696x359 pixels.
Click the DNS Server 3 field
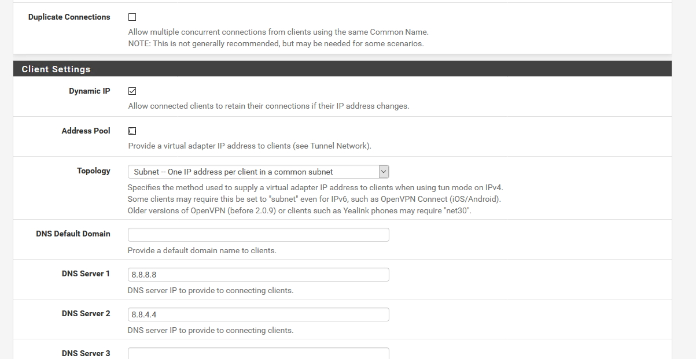pos(258,353)
